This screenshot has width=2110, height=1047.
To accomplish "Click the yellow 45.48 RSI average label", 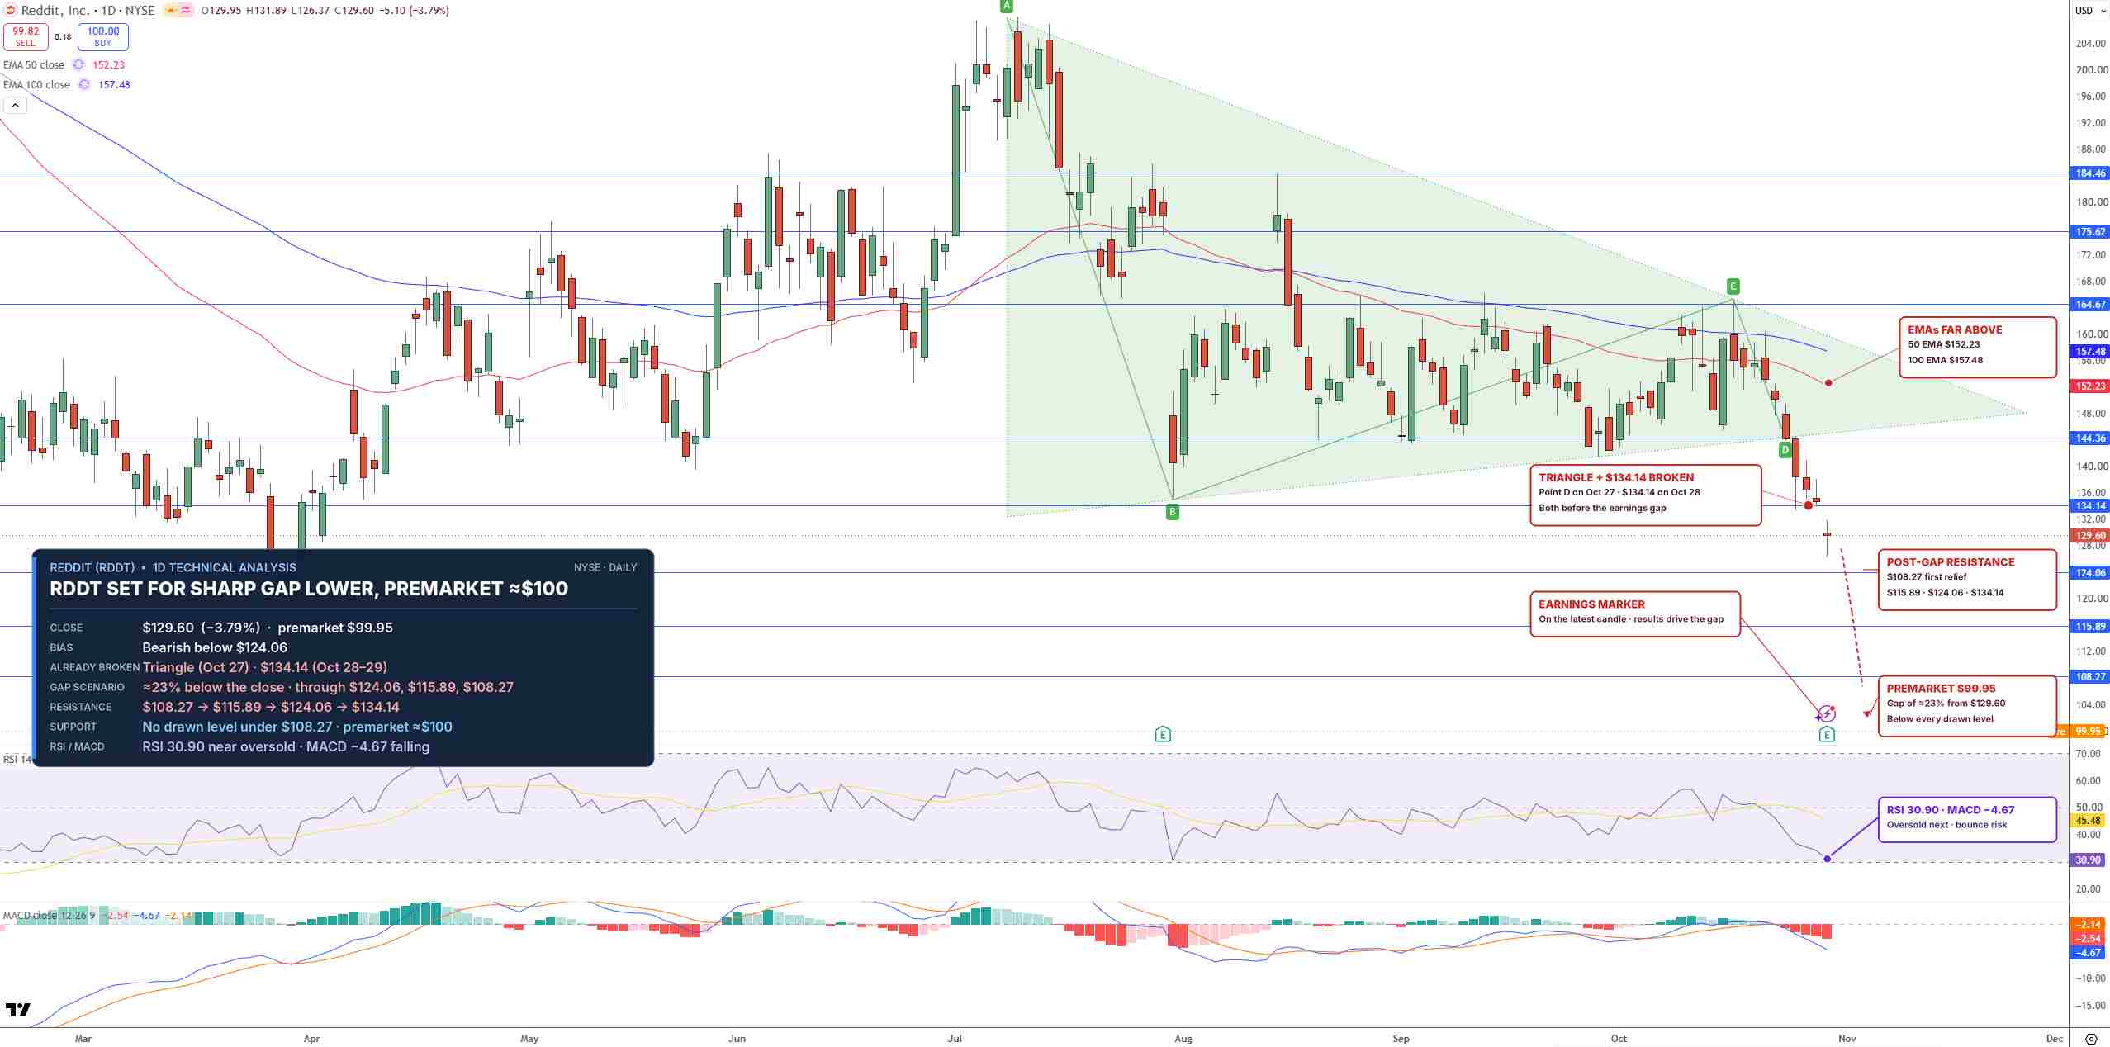I will click(2089, 821).
